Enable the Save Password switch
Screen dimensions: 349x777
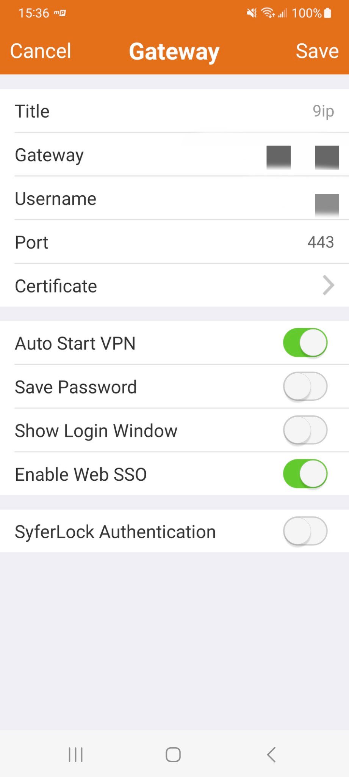(305, 387)
